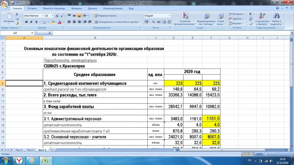Align text to bottom
Viewport: 294px width, 165px height.
coord(79,16)
